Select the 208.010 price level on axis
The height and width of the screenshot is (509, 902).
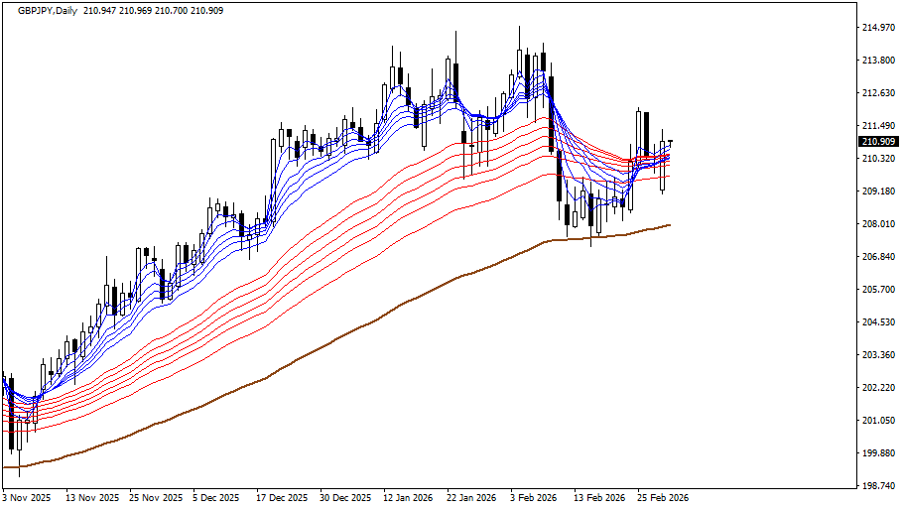point(877,224)
